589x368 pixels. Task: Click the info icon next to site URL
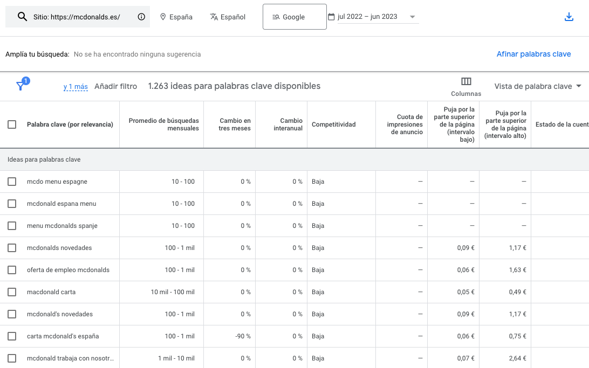(x=141, y=17)
